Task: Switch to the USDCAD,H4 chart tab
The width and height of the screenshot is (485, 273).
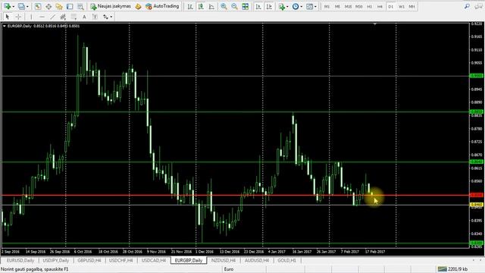Action: tap(154, 260)
